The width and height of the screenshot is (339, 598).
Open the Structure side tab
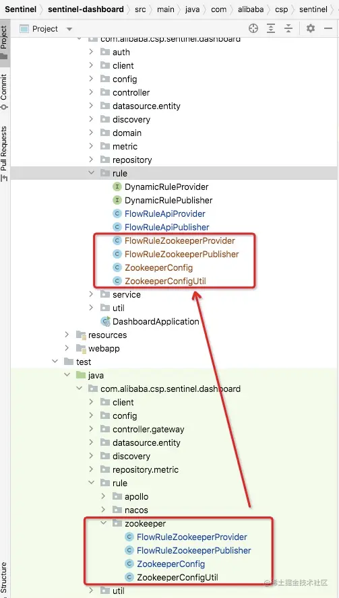[x=4, y=577]
